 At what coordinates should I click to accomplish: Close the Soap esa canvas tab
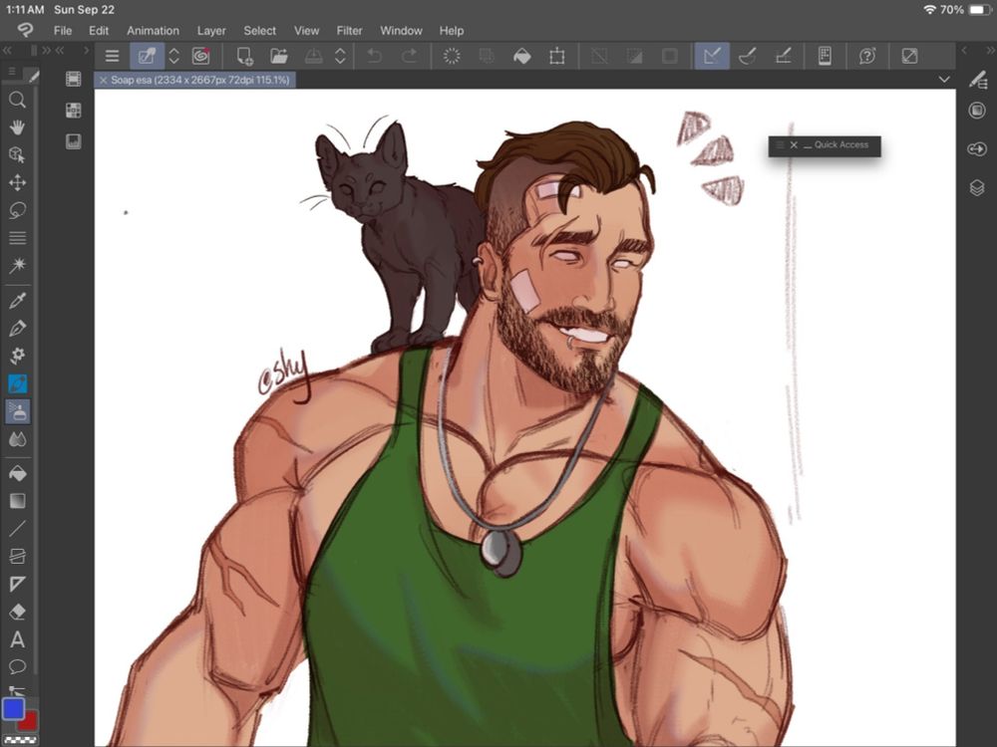(x=103, y=80)
